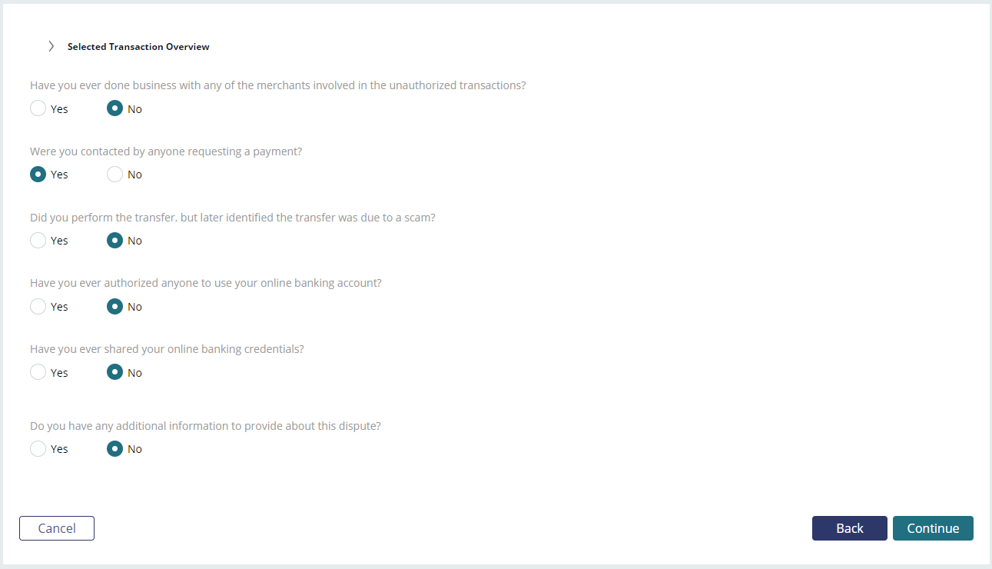Image resolution: width=992 pixels, height=569 pixels.
Task: Choose Yes for contacted requesting a payment
Action: coord(38,175)
